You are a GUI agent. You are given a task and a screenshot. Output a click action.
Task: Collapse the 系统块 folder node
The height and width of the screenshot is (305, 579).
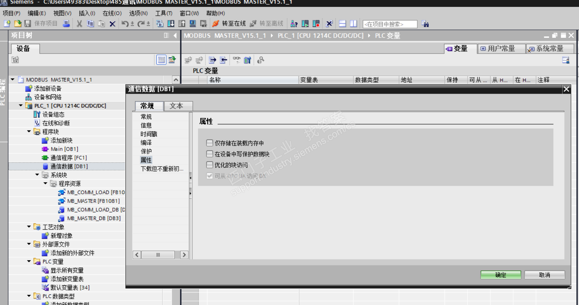click(x=38, y=175)
